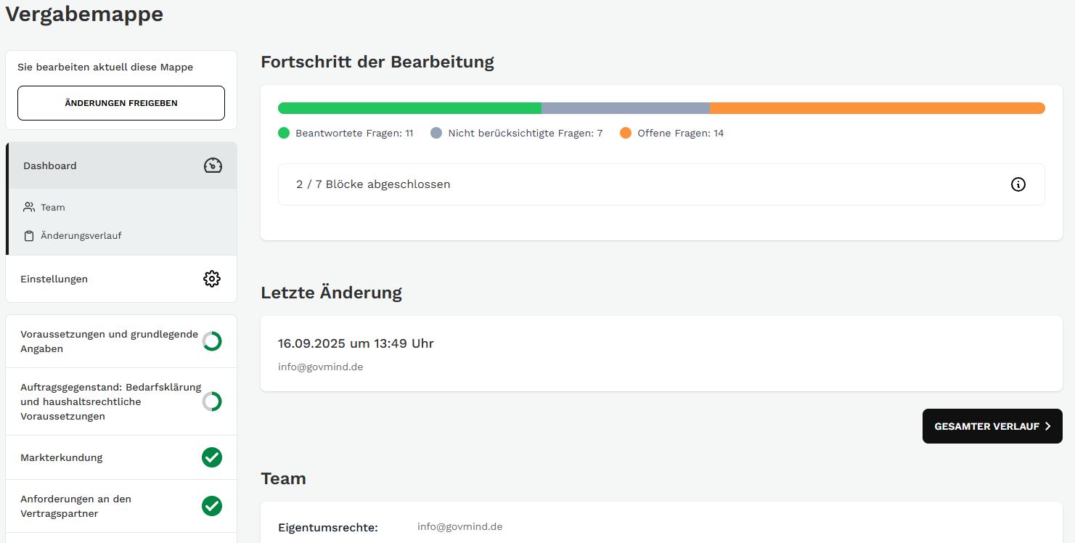Click the Markterkundung green checkmark icon
This screenshot has width=1075, height=543.
pos(211,457)
